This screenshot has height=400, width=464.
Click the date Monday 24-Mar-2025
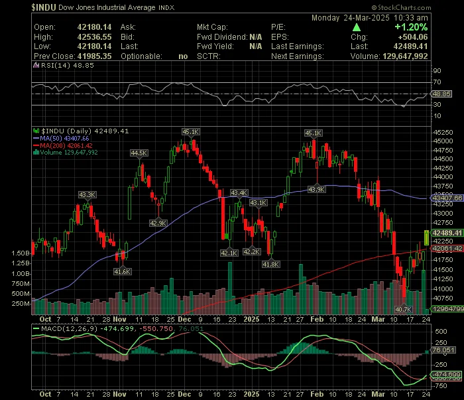pos(351,18)
